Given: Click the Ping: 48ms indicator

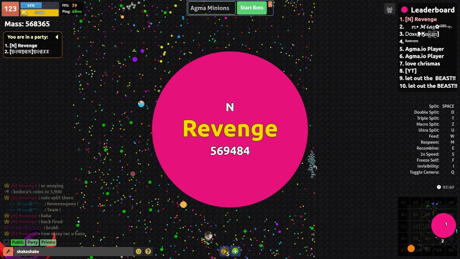Looking at the screenshot, I should (72, 12).
